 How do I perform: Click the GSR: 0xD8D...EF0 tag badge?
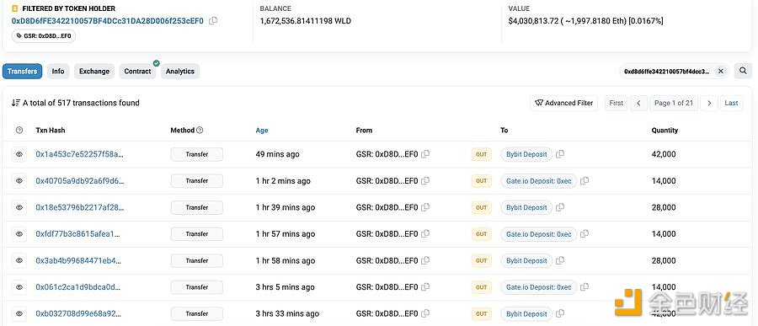pyautogui.click(x=44, y=35)
